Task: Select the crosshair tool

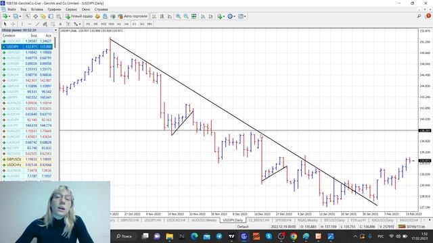Action: [13, 24]
